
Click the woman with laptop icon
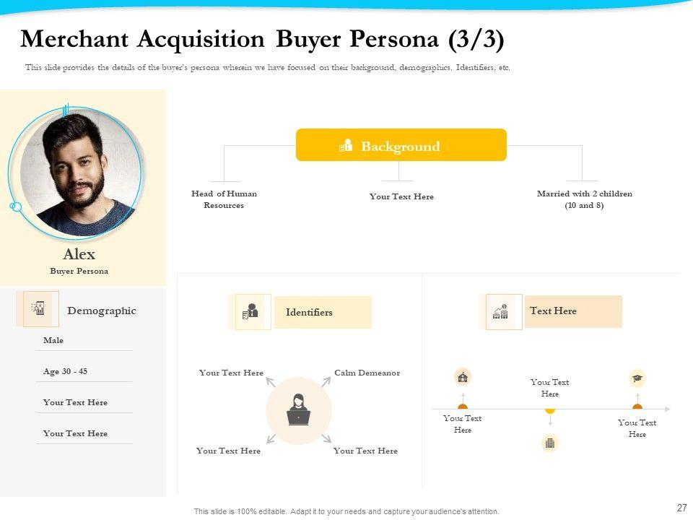(x=298, y=409)
